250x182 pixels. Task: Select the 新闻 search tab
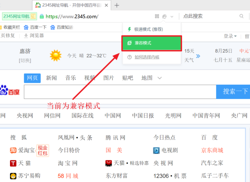pyautogui.click(x=51, y=78)
